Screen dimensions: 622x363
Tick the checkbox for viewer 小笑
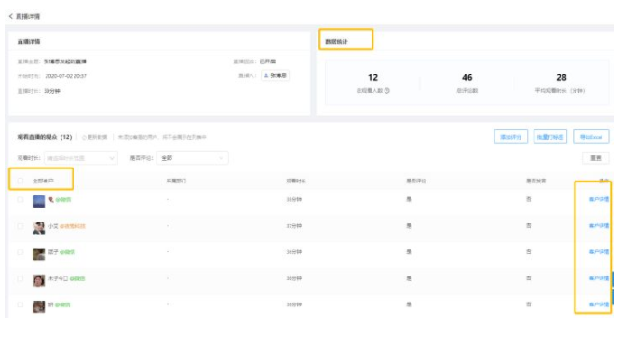click(20, 226)
